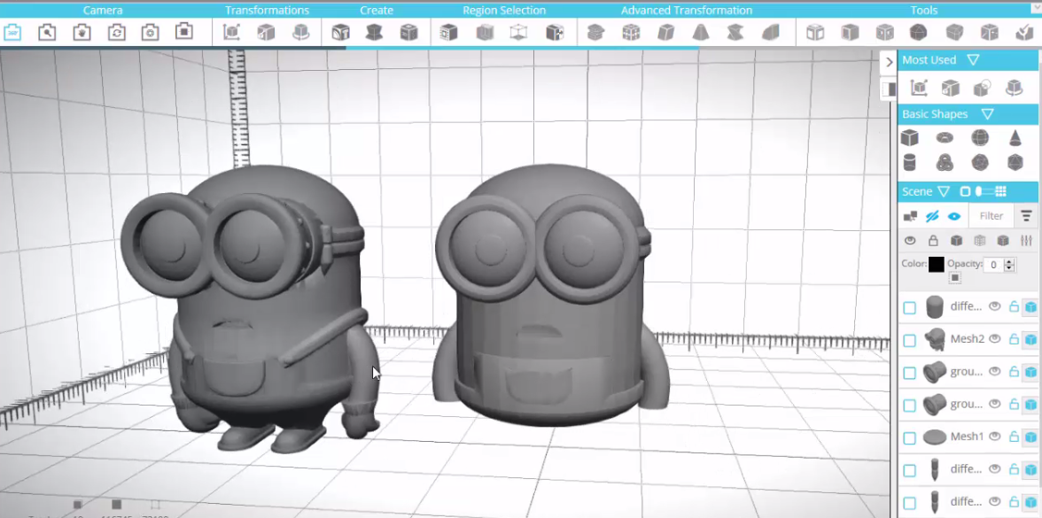Select the Scale tool in Transformations toolbar
This screenshot has width=1042, height=518.
[266, 32]
